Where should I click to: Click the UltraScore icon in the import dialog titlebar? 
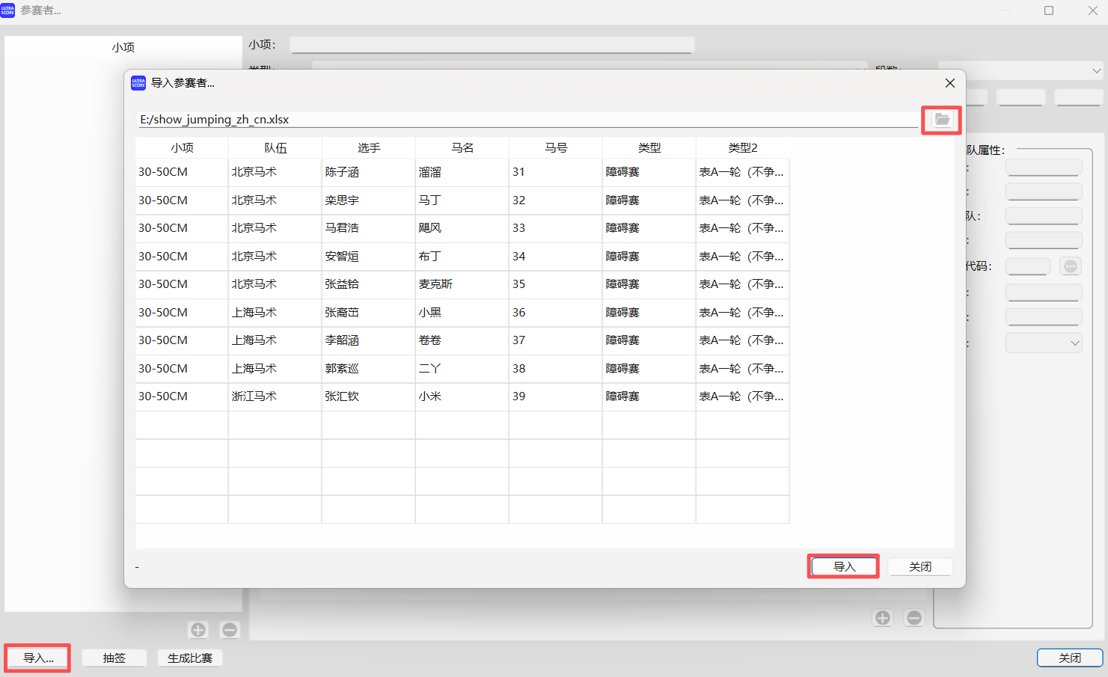tap(138, 84)
